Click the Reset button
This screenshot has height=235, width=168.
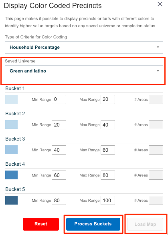pos(41,224)
